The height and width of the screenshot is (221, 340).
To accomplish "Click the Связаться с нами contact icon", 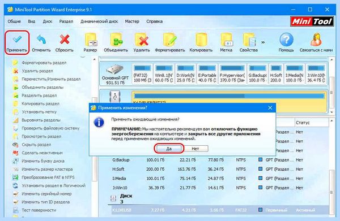I will pyautogui.click(x=316, y=40).
